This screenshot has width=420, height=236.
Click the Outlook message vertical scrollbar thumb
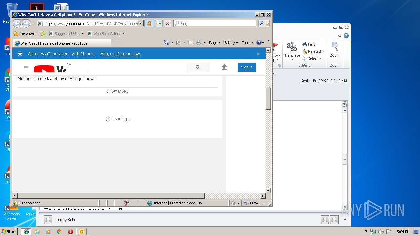(345, 159)
